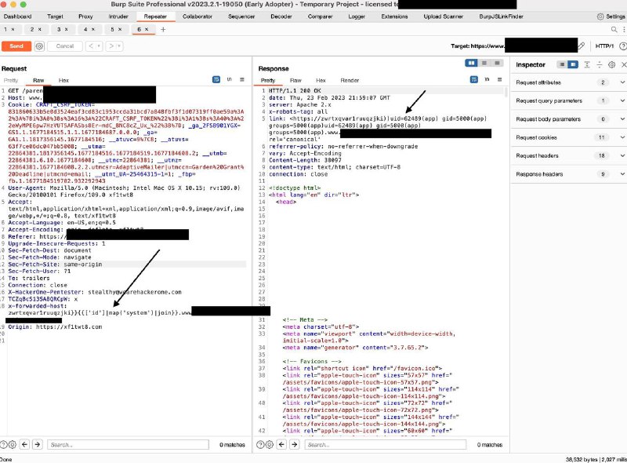This screenshot has width=627, height=463.
Task: Expand Request headers section
Action: [569, 155]
